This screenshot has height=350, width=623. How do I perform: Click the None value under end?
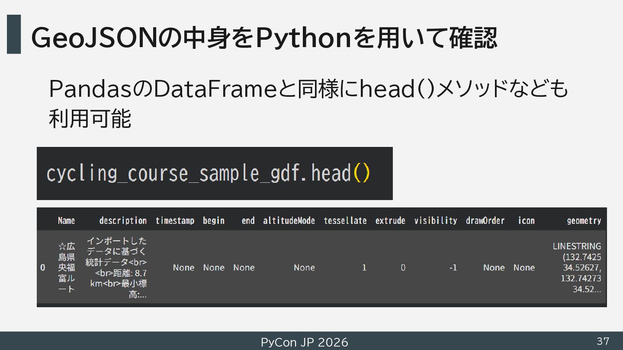[244, 267]
